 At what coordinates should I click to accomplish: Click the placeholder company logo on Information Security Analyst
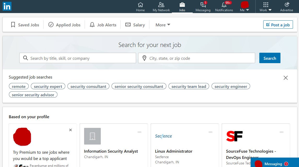tap(92, 136)
